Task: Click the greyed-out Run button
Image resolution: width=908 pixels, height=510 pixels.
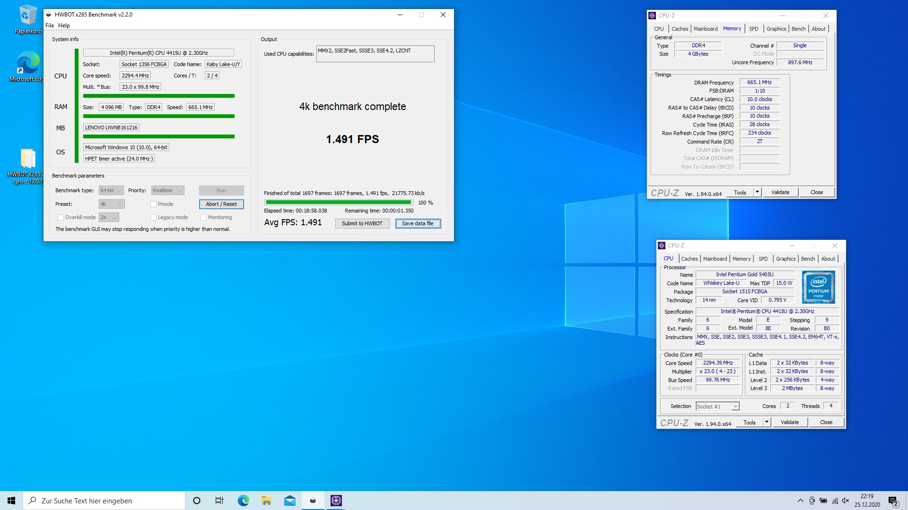Action: pos(221,190)
